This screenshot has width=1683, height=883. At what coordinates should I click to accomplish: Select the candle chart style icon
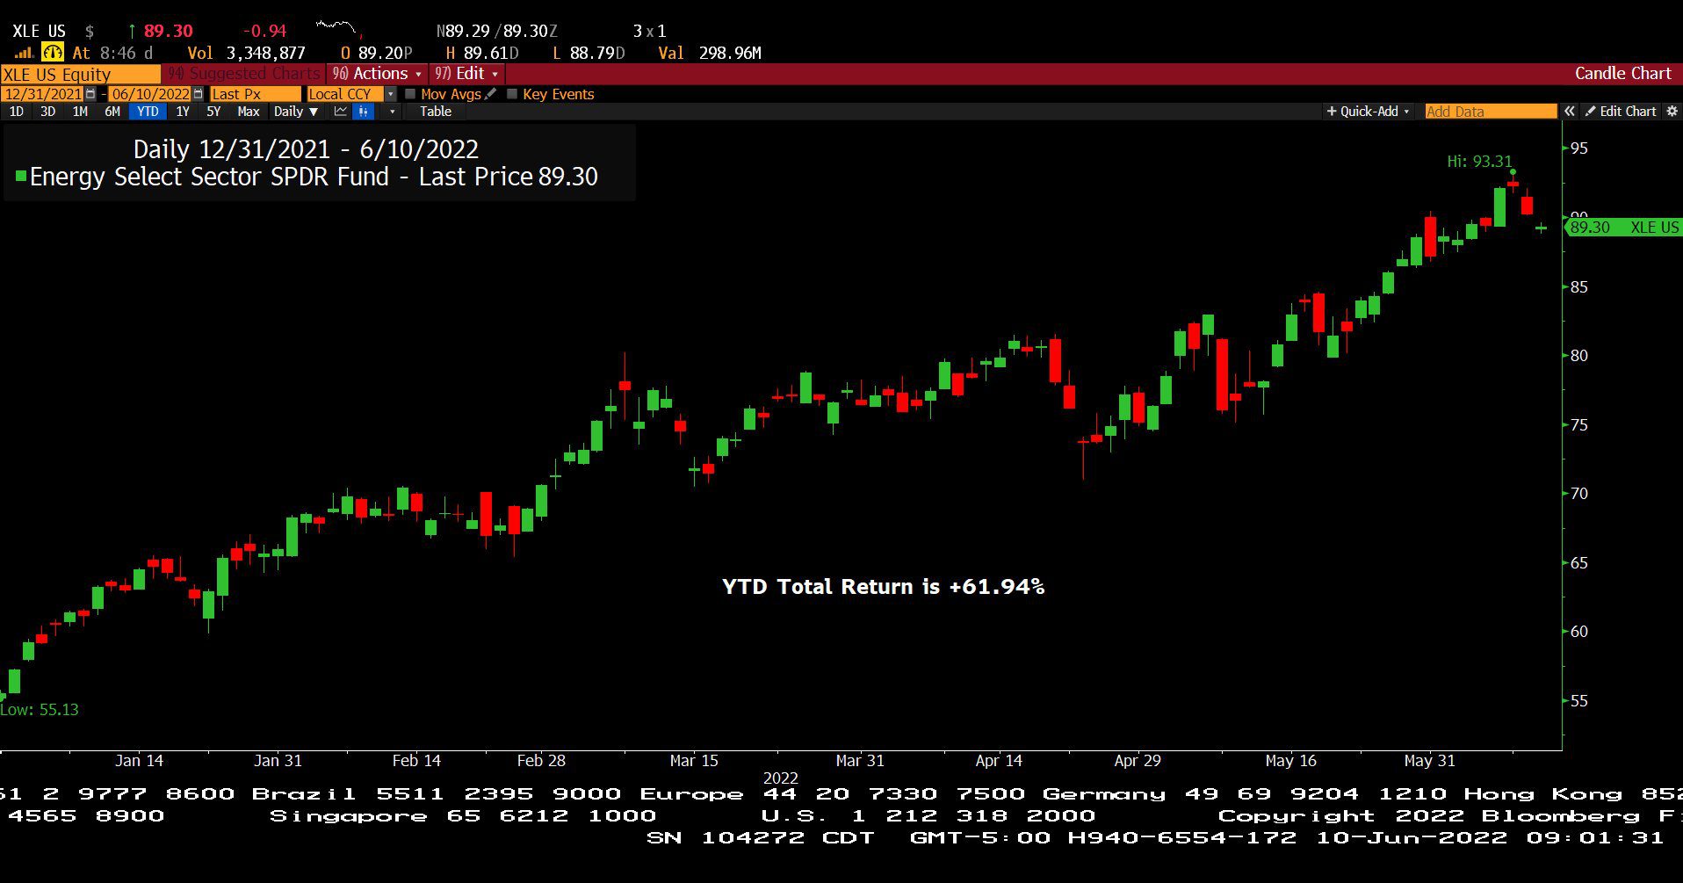(364, 112)
